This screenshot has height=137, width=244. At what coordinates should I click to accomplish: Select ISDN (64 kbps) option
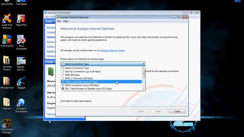pyautogui.click(x=101, y=75)
